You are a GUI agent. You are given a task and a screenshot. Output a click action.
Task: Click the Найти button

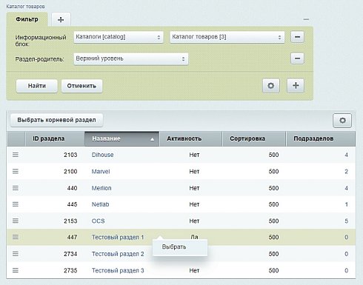click(x=37, y=86)
